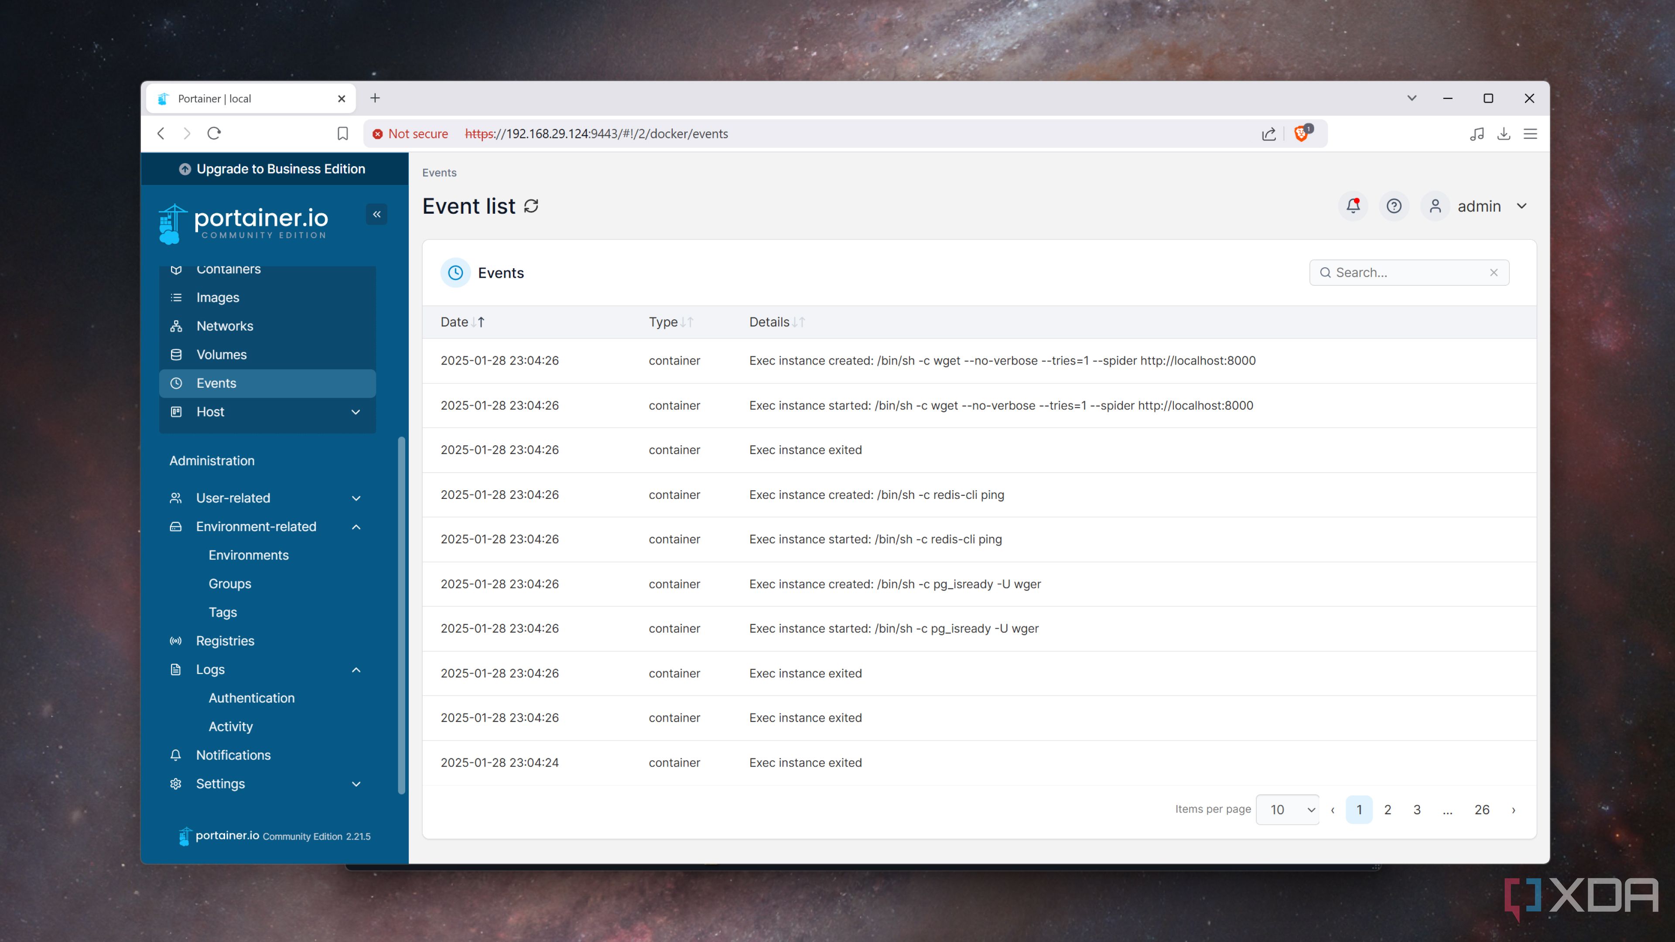The height and width of the screenshot is (942, 1675).
Task: Expand the Host menu chevron
Action: point(356,412)
